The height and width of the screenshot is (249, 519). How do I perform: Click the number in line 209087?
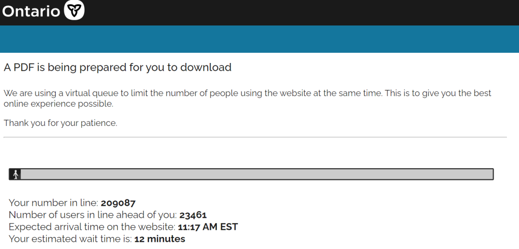pos(118,203)
